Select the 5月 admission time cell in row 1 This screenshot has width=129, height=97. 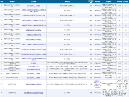tap(126, 6)
